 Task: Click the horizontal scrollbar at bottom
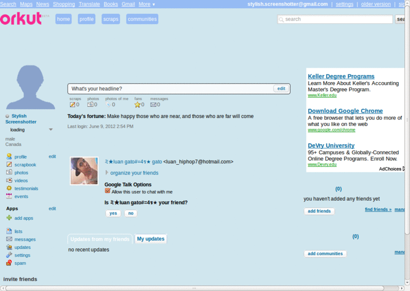tap(195, 288)
